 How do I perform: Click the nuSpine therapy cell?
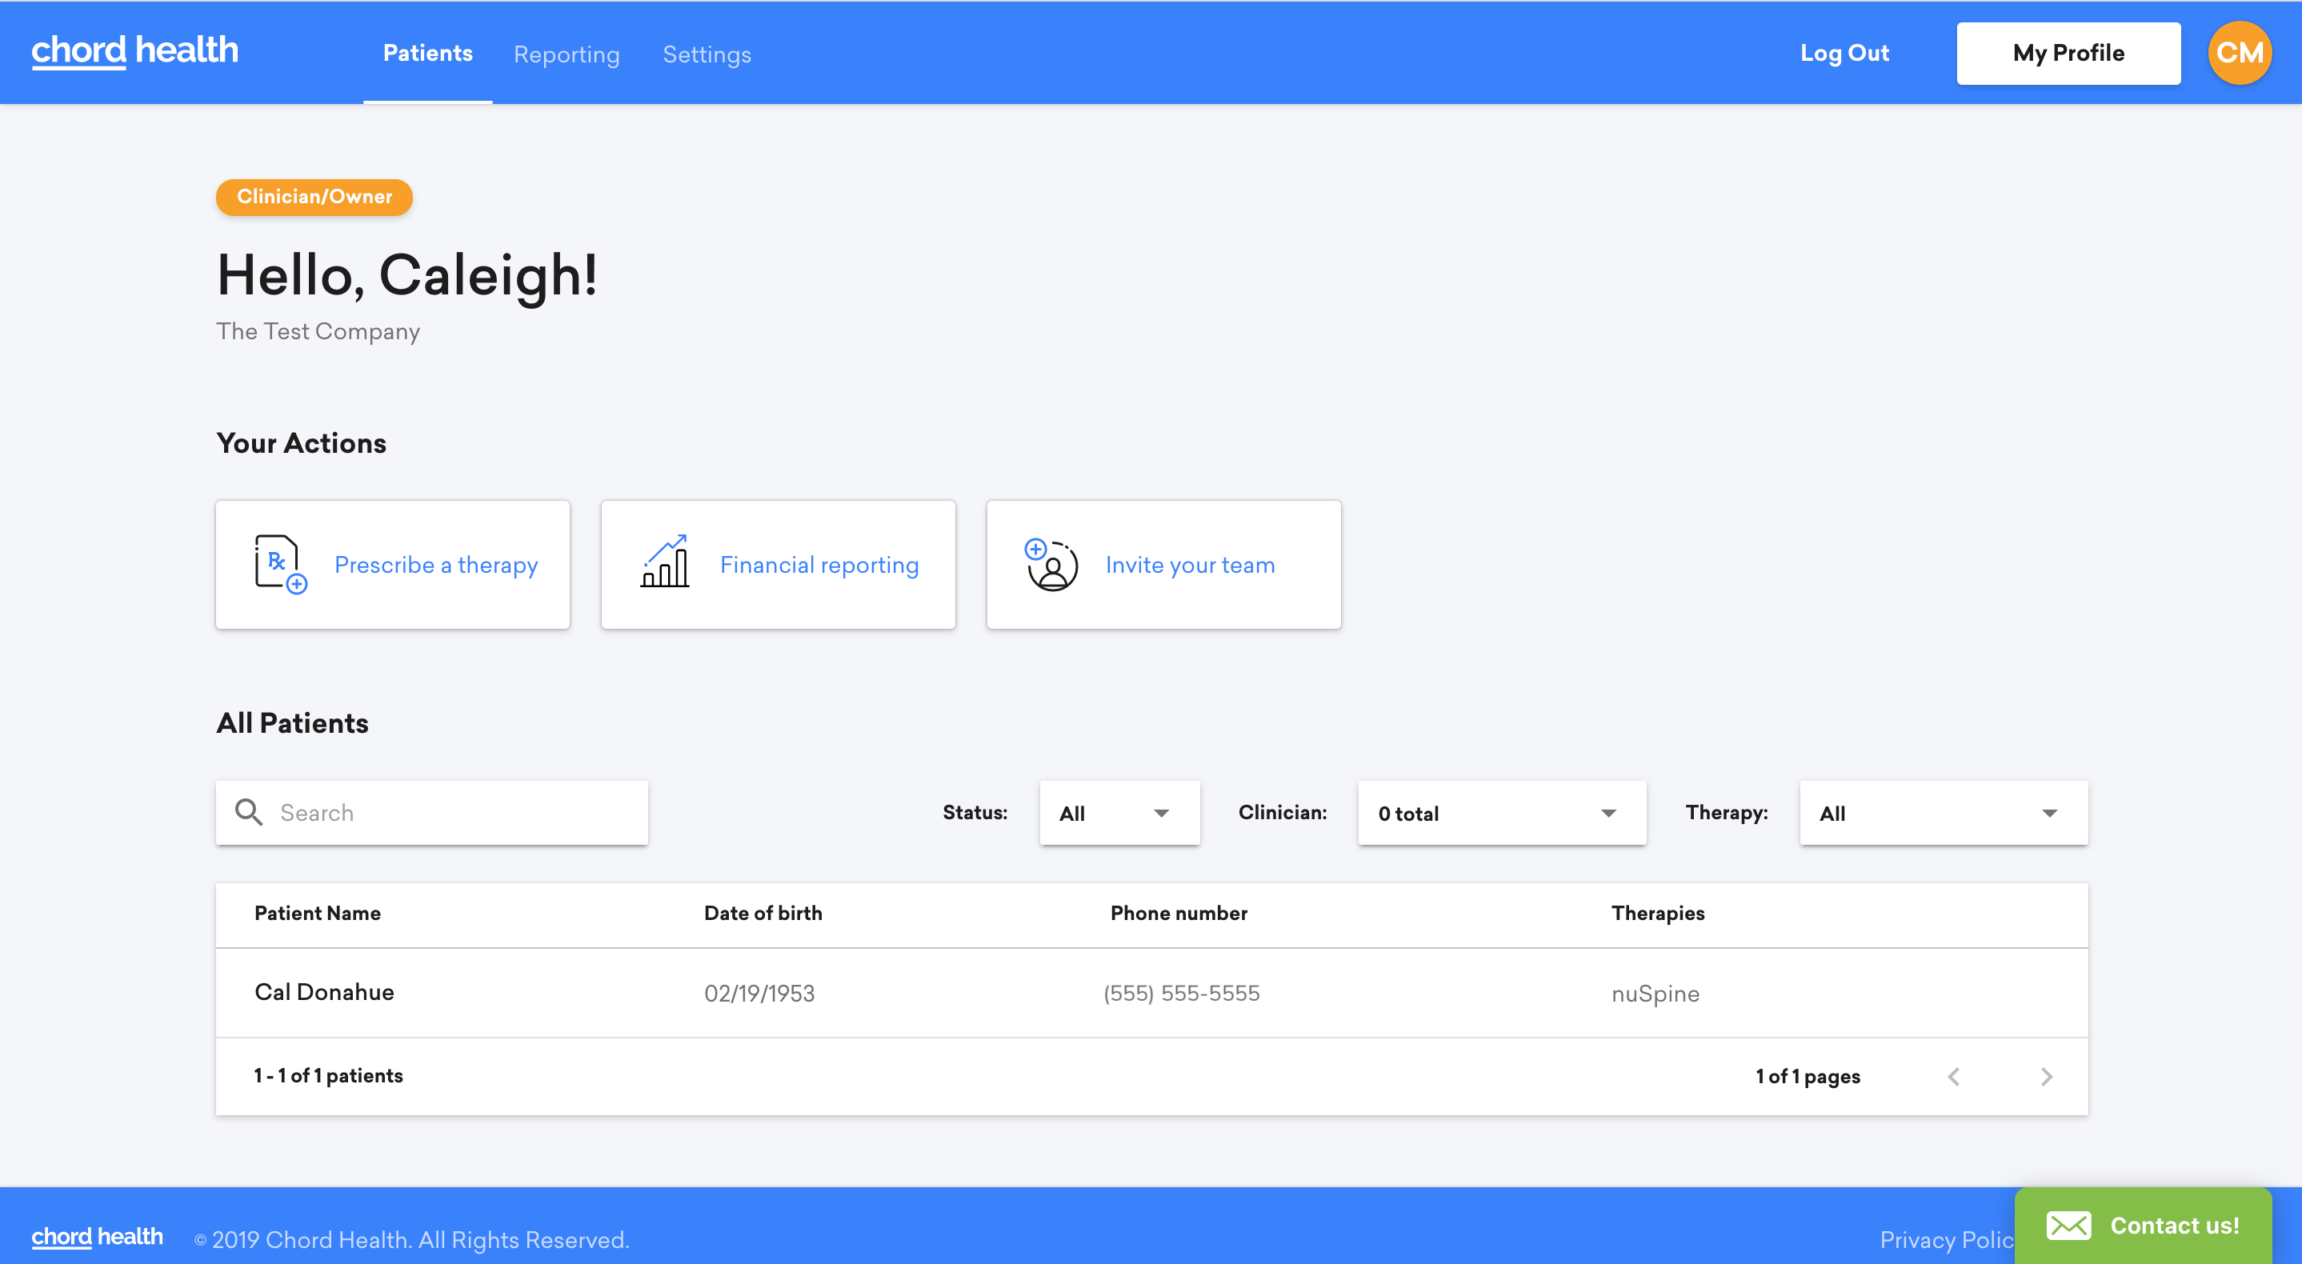click(1656, 994)
